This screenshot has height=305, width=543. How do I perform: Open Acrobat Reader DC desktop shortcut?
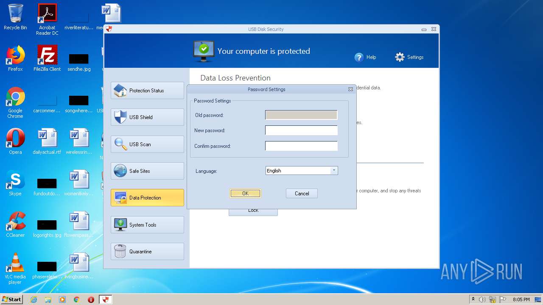pyautogui.click(x=47, y=19)
